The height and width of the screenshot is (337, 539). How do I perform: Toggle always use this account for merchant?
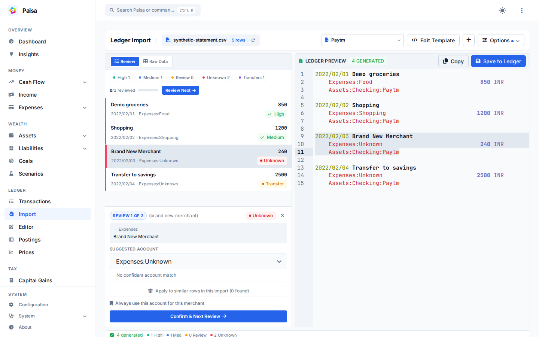tap(157, 303)
